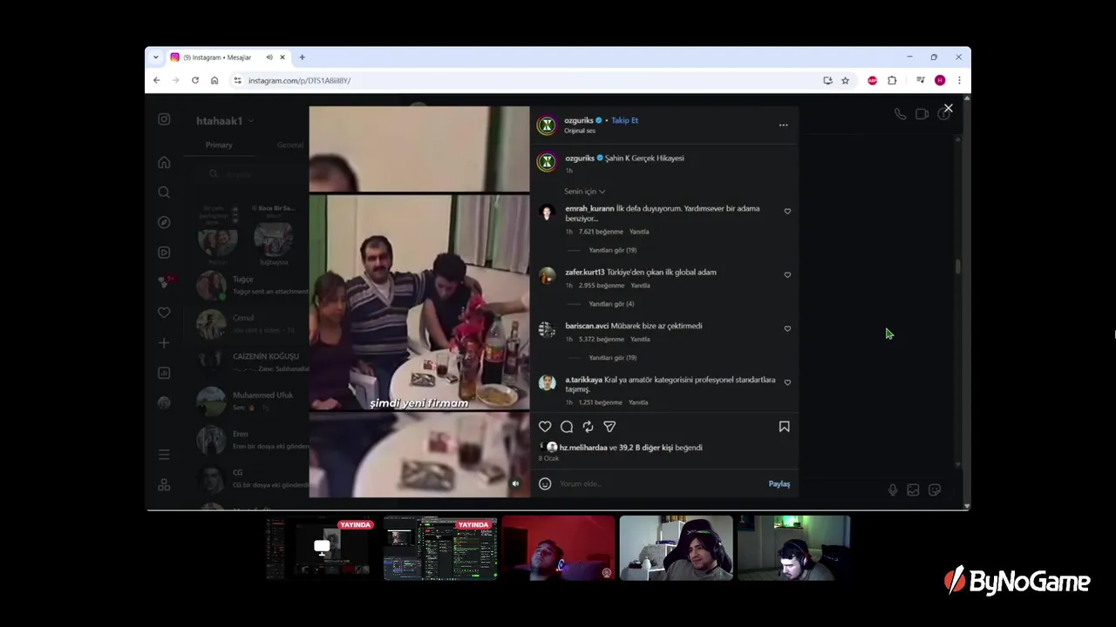Open Chrome profile avatar
The width and height of the screenshot is (1116, 627).
940,80
